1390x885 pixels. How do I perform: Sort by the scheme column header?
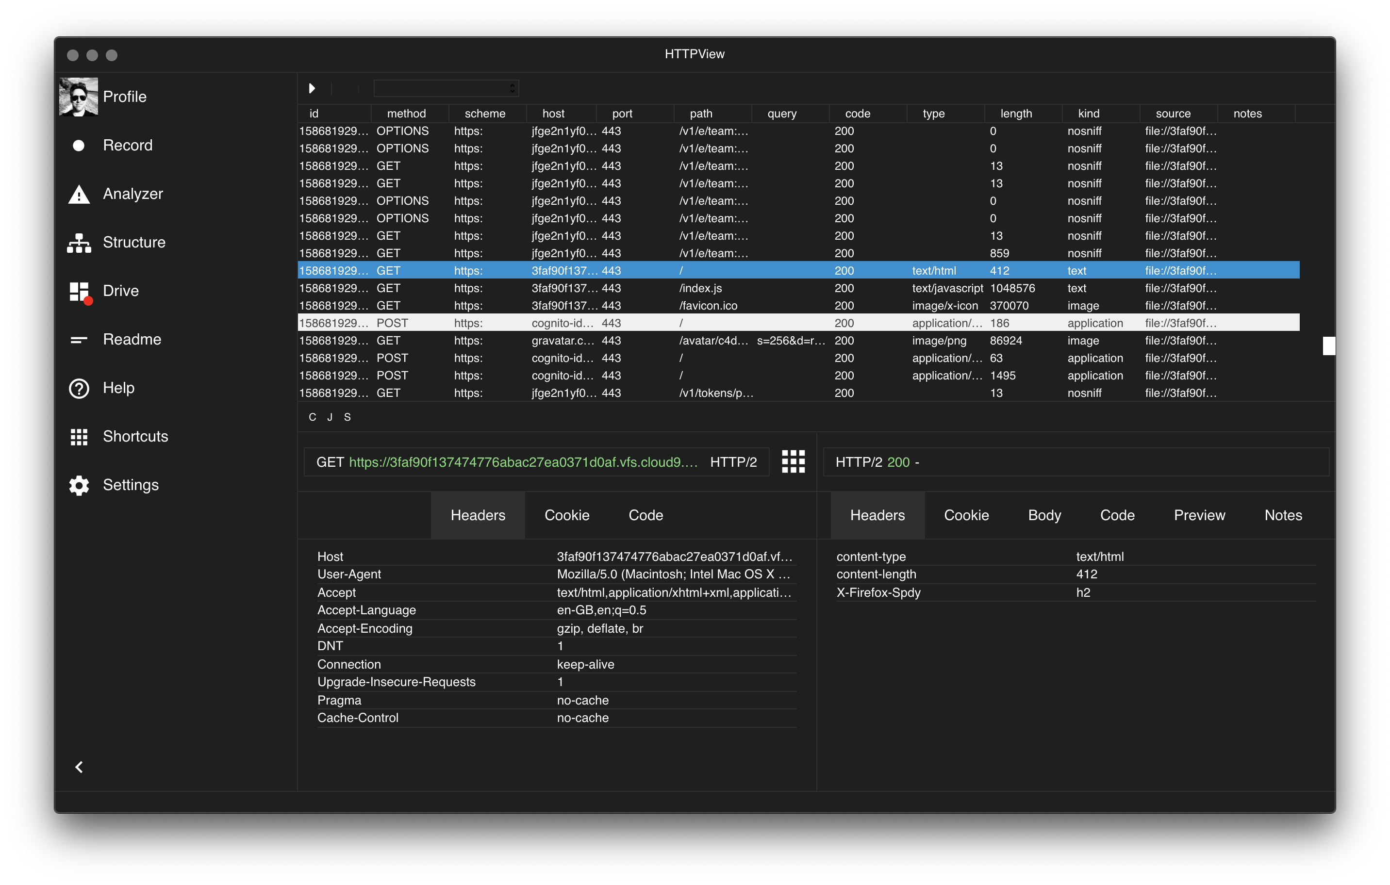click(x=488, y=114)
